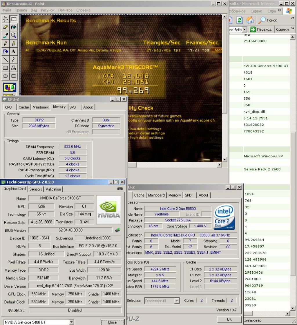297x325 pixels.
Task: Expand the Internet Explorer address bar dropdown
Action: (x=245, y=30)
